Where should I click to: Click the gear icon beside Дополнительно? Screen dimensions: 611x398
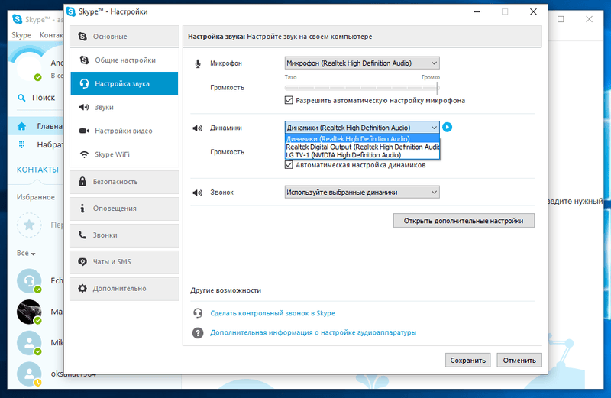pyautogui.click(x=82, y=289)
